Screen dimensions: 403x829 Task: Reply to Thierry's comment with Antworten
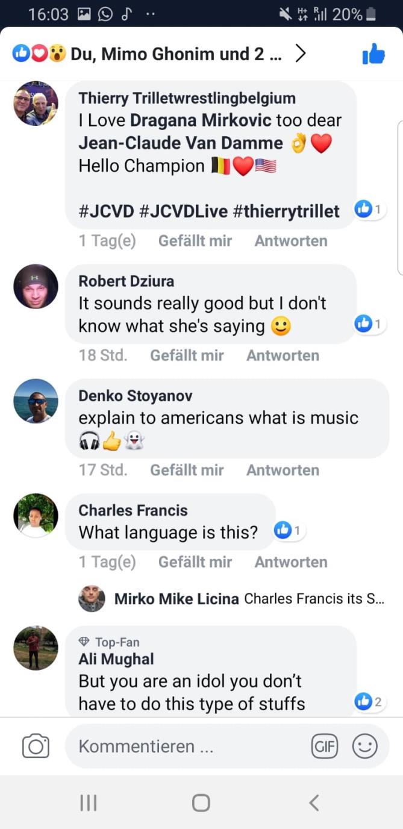point(291,241)
